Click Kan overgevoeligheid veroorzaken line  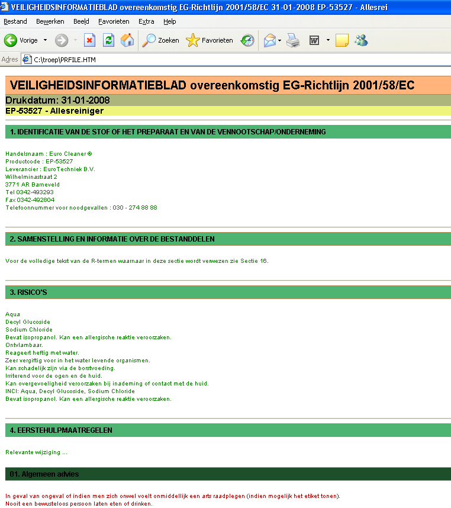click(x=107, y=384)
